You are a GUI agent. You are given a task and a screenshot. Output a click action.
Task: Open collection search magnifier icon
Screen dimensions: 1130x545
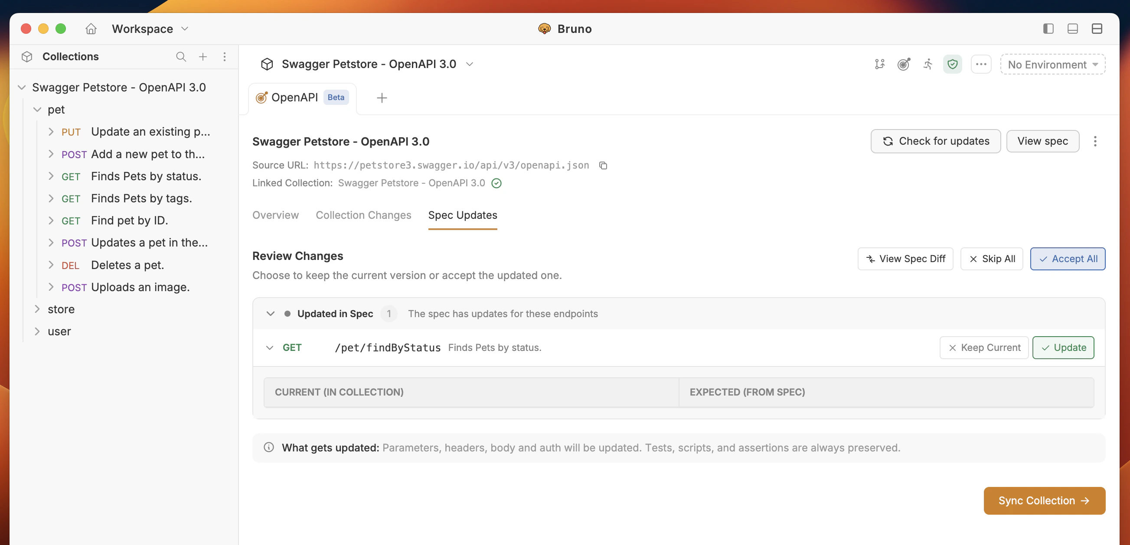coord(181,56)
